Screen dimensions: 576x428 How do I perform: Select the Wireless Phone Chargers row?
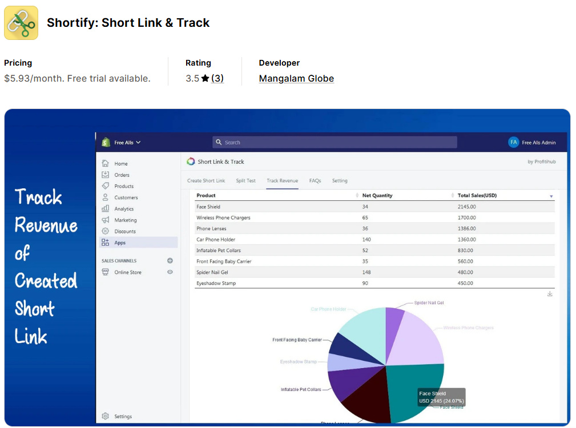click(x=374, y=217)
